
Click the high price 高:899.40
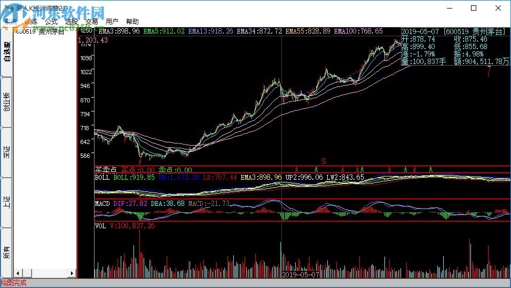[418, 46]
